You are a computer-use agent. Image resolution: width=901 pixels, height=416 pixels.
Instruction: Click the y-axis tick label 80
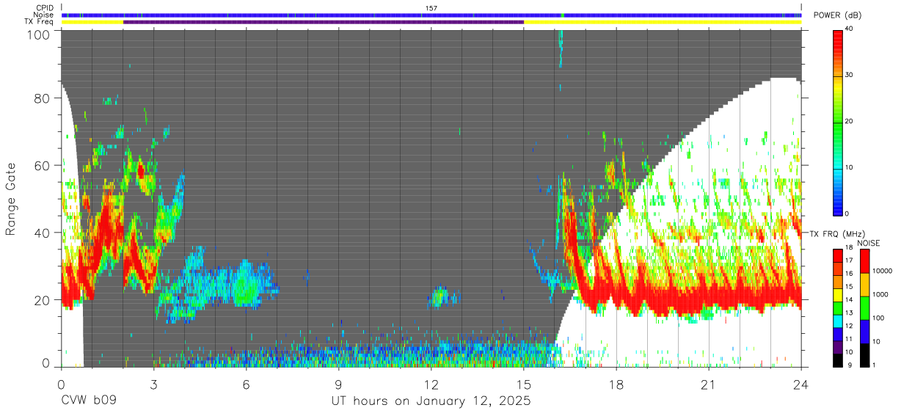[43, 98]
